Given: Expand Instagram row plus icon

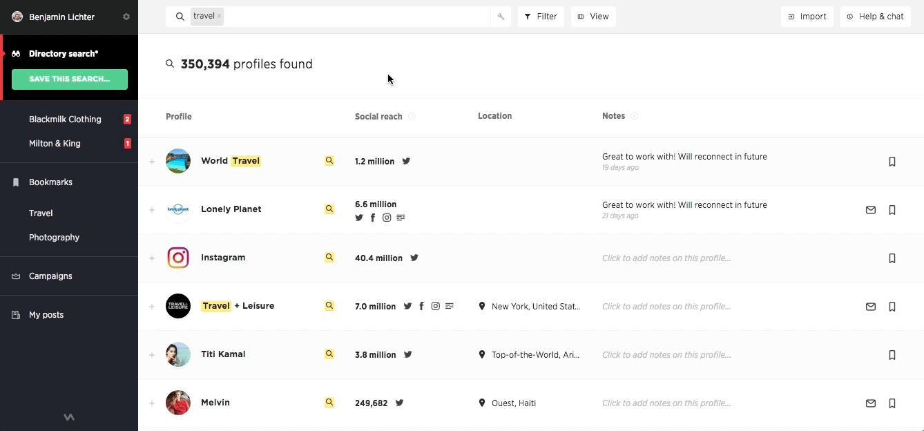Looking at the screenshot, I should tap(152, 258).
